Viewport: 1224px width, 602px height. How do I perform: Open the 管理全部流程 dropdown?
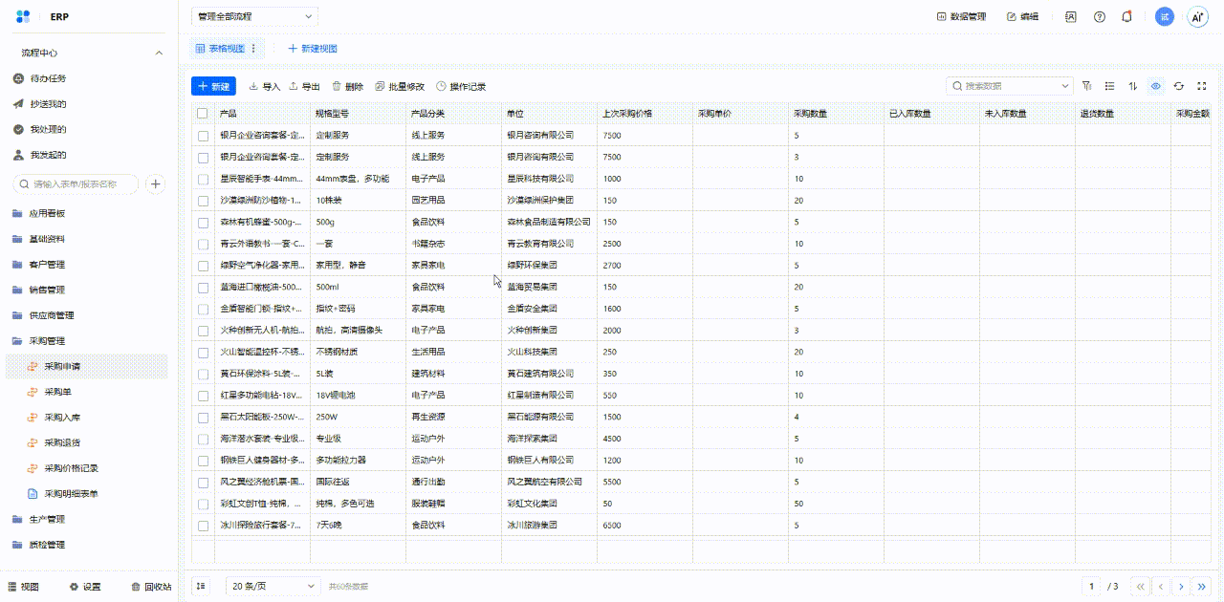tap(254, 16)
